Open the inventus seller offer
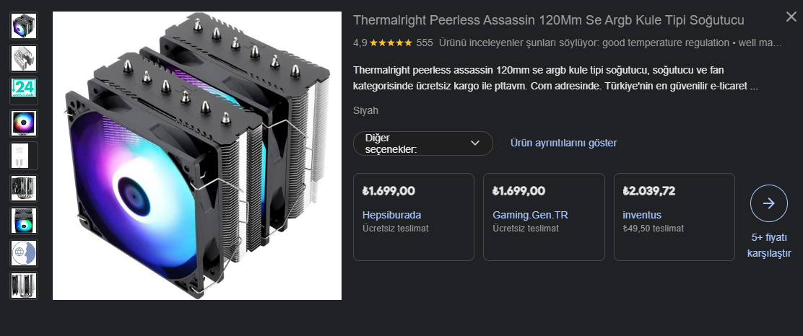This screenshot has height=336, width=803. coord(673,216)
